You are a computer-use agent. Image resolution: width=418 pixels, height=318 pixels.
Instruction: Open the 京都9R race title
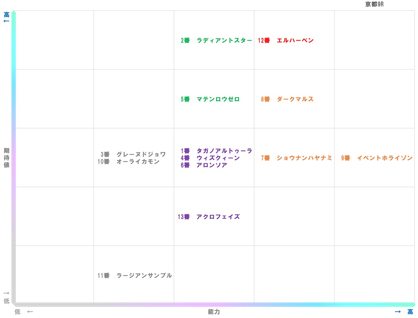click(374, 4)
